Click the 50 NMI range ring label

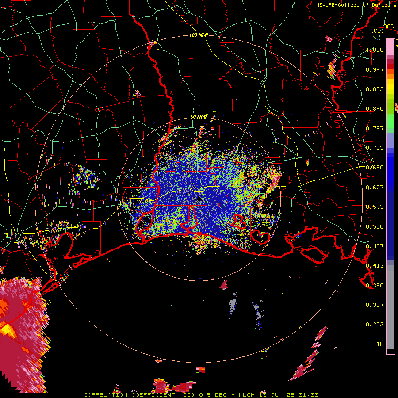point(199,117)
